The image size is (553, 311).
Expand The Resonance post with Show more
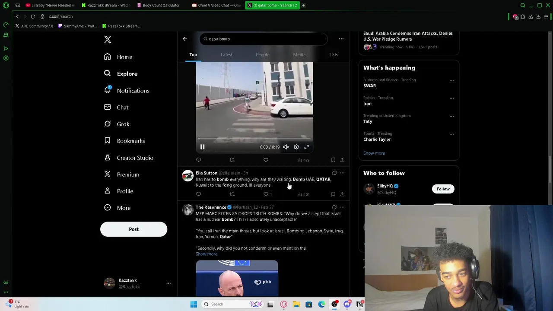click(207, 254)
